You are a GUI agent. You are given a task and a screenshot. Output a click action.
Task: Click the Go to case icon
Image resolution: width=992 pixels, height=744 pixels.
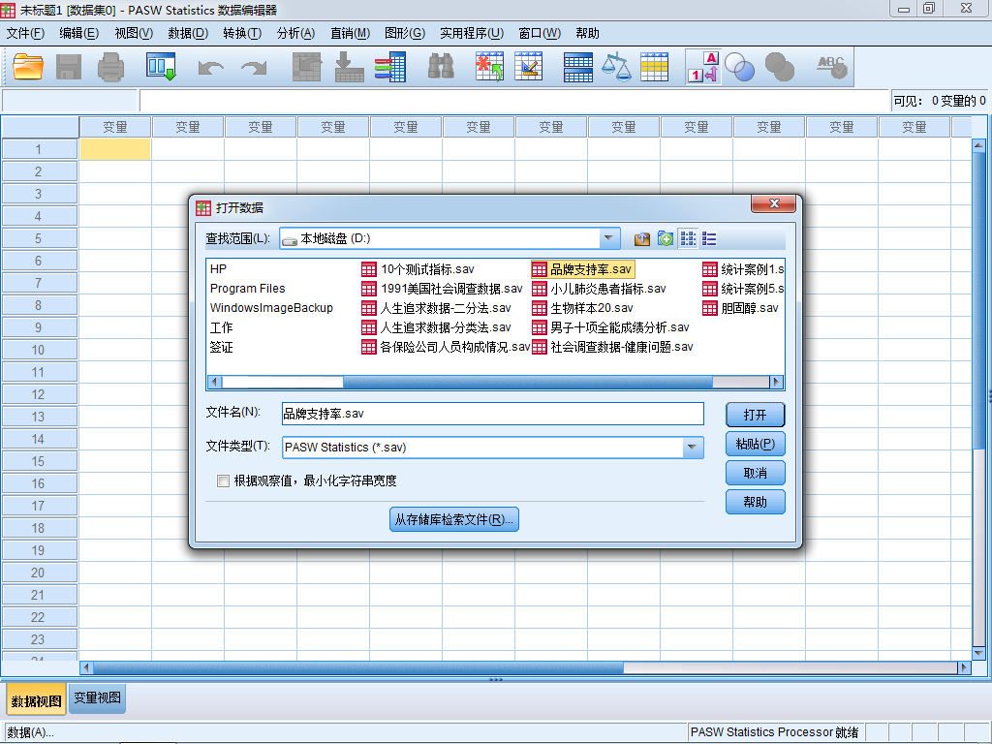point(307,67)
